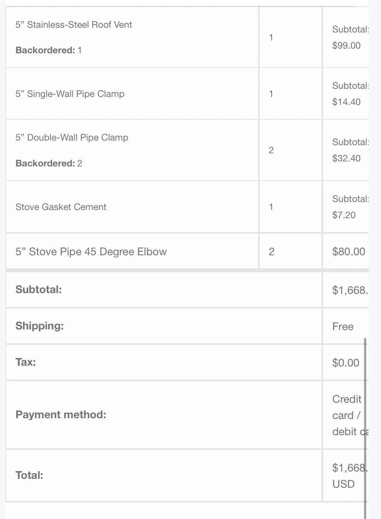
Task: Click the 5” Stainless-Steel Roof Vent product name
Action: point(74,25)
